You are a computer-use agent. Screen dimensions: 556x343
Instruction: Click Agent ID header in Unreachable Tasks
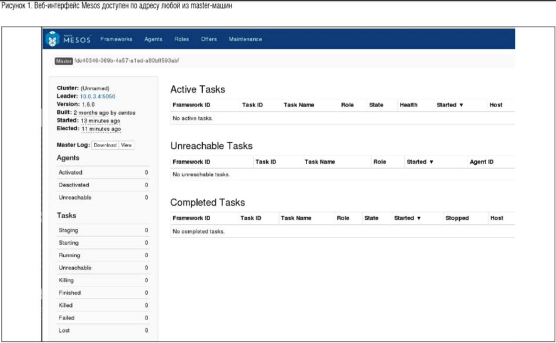coord(481,162)
